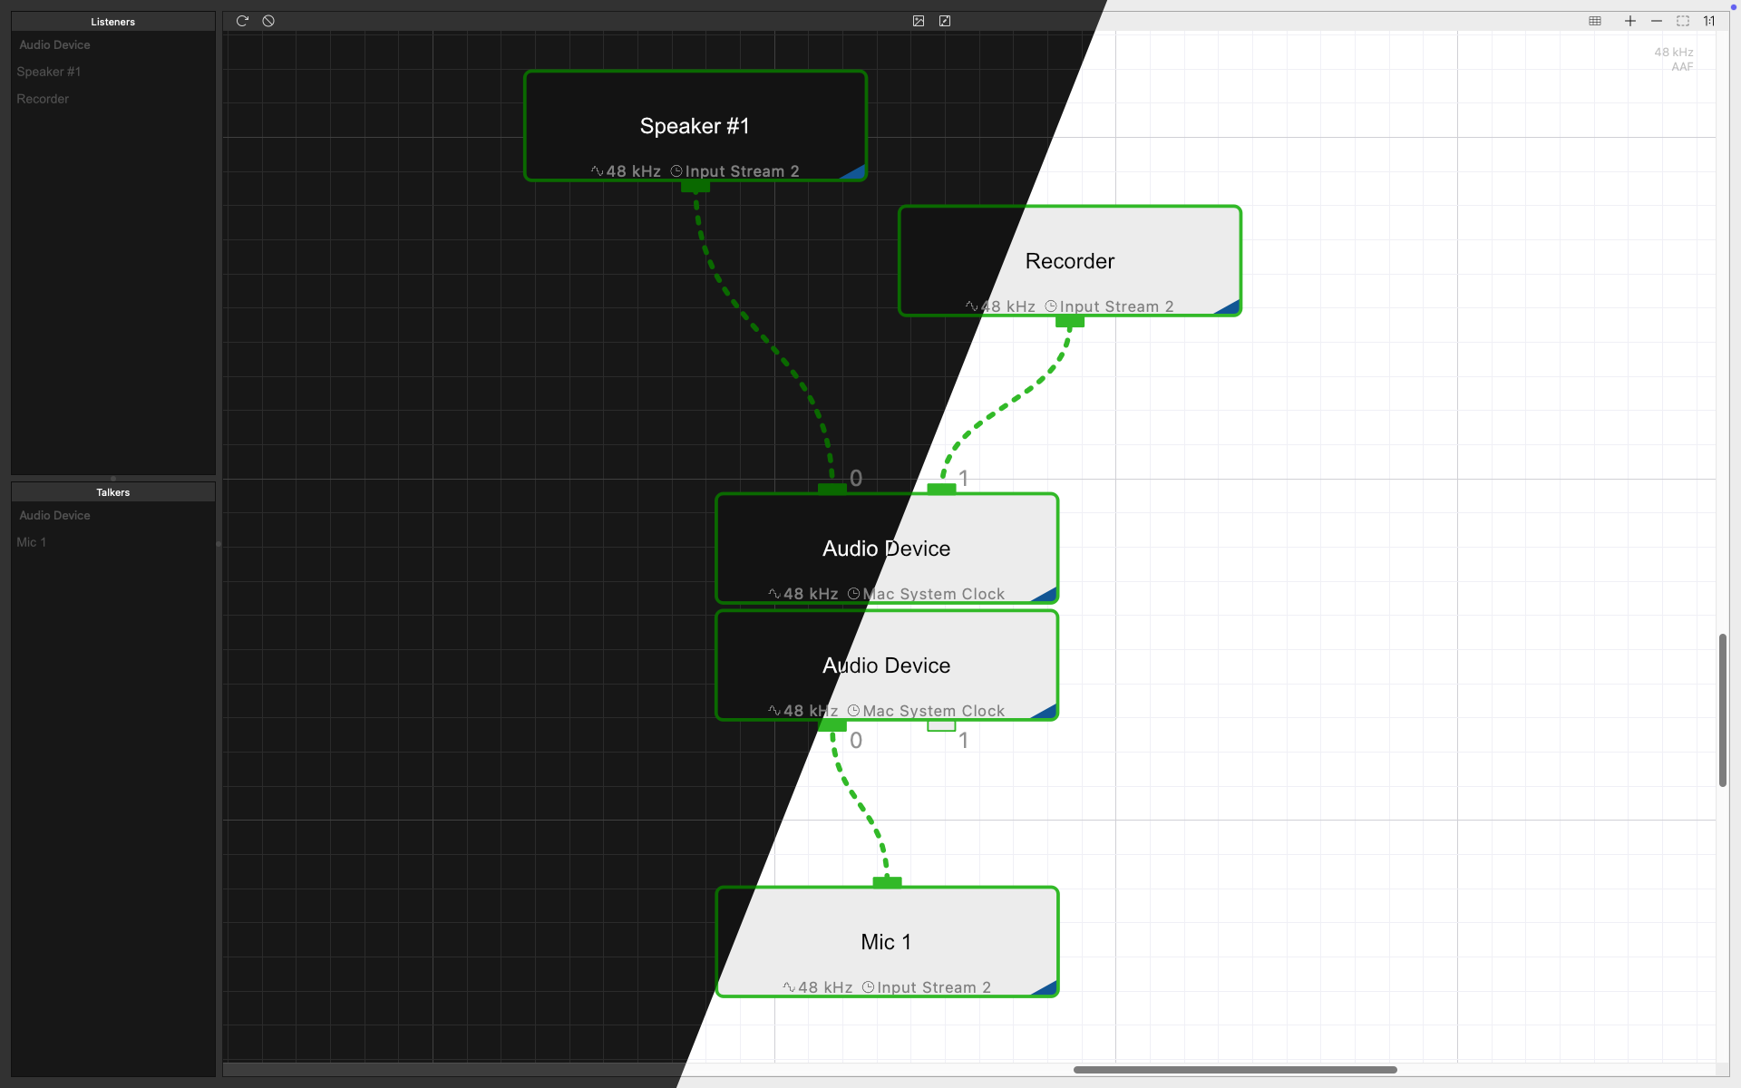
Task: Click the export image icon
Action: tap(919, 21)
